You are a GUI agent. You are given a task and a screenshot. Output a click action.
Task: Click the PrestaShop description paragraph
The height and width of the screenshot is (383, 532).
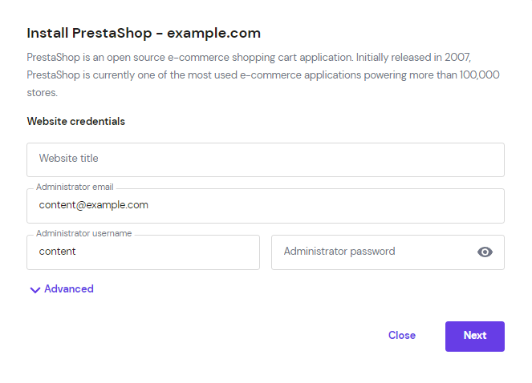[263, 75]
